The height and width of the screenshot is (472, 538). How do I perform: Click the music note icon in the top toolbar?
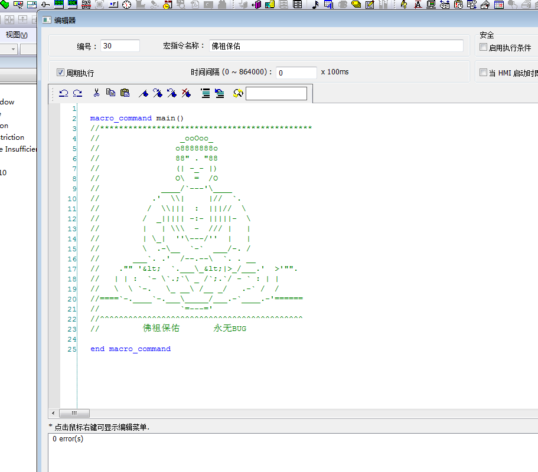tap(315, 5)
